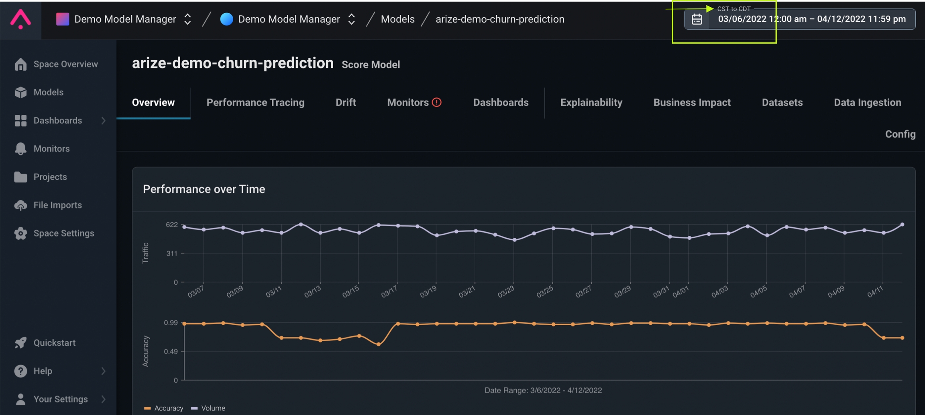925x415 pixels.
Task: Open the date range picker field
Action: click(800, 19)
